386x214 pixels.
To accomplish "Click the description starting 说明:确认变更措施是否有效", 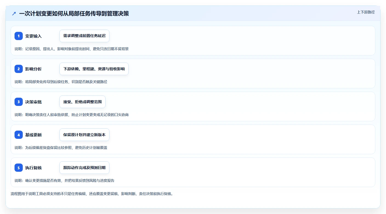I will 64,181.
